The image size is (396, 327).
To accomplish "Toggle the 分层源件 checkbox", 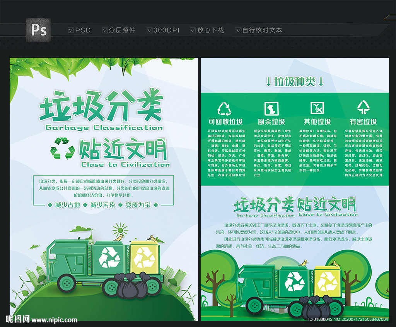I will pyautogui.click(x=105, y=30).
